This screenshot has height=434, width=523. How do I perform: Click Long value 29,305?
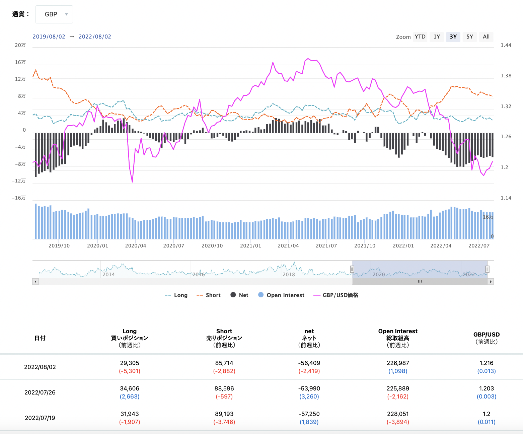[x=130, y=363]
